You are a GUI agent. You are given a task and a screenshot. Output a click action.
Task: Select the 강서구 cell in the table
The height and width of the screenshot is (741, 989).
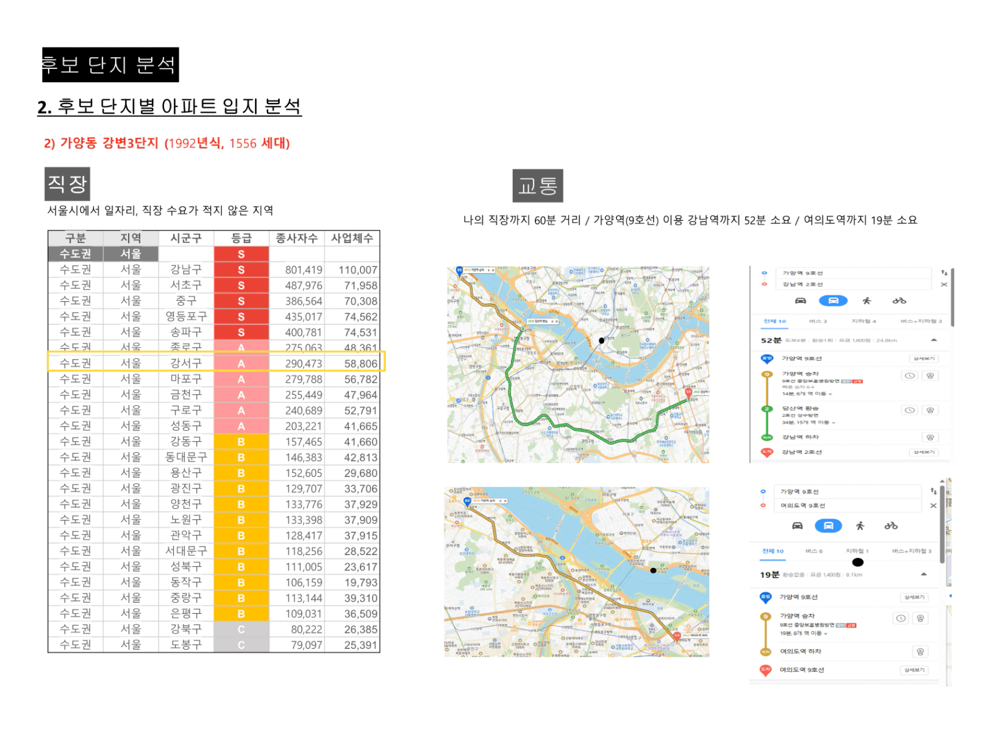(x=186, y=363)
